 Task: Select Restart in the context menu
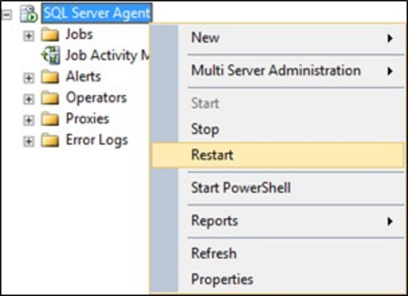[x=212, y=155]
